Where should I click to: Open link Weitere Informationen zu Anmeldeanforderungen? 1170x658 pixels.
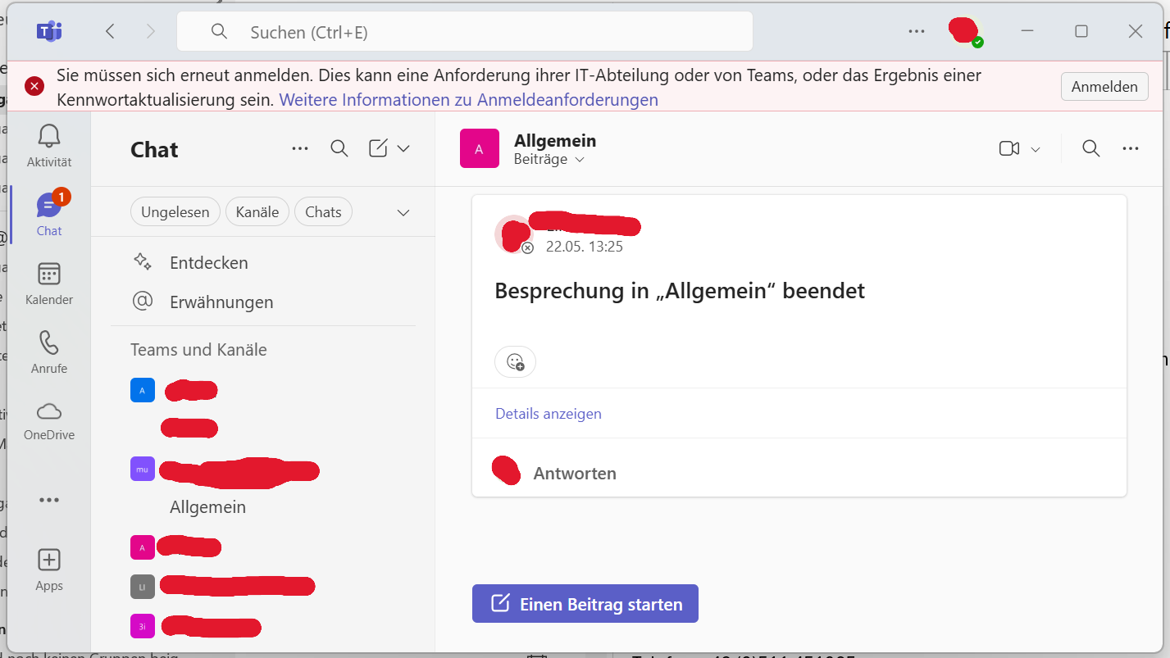point(468,100)
